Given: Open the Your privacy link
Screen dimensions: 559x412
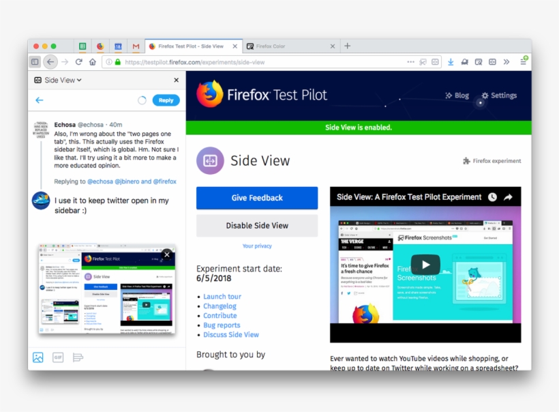Looking at the screenshot, I should (257, 246).
